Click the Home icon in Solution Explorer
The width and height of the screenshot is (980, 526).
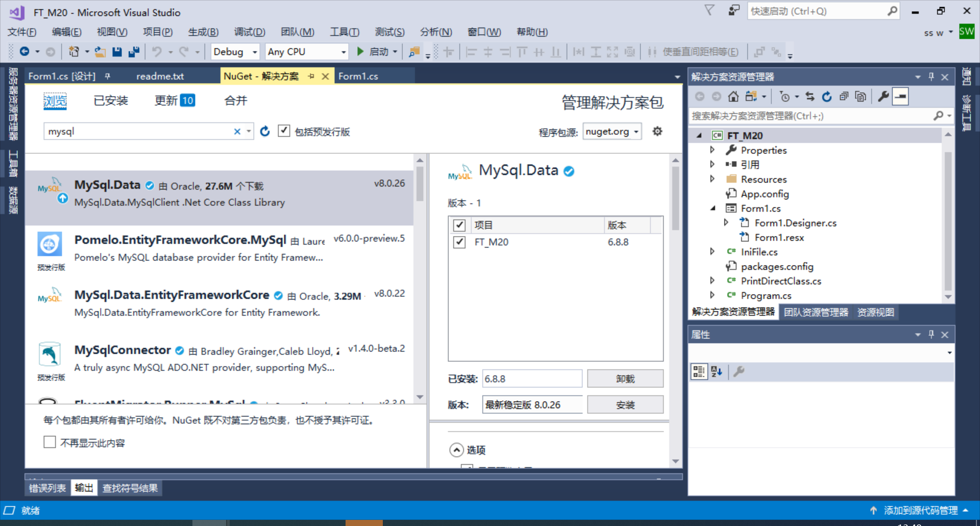click(x=733, y=96)
